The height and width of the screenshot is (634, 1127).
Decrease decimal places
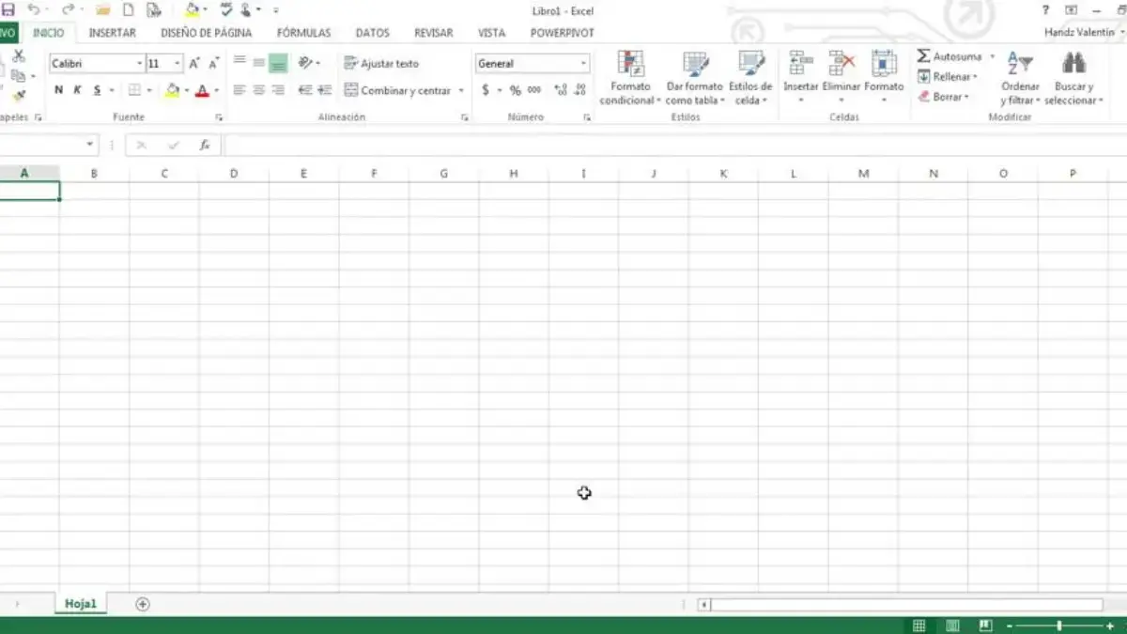point(580,90)
